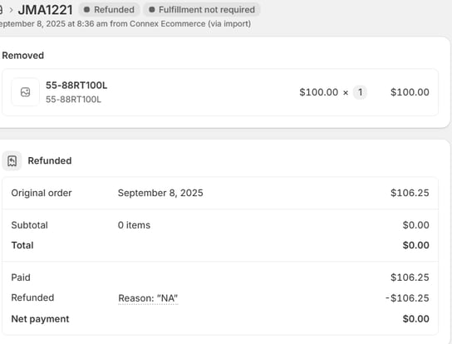
Task: Click the Reason: "NA" refund link
Action: coord(148,298)
